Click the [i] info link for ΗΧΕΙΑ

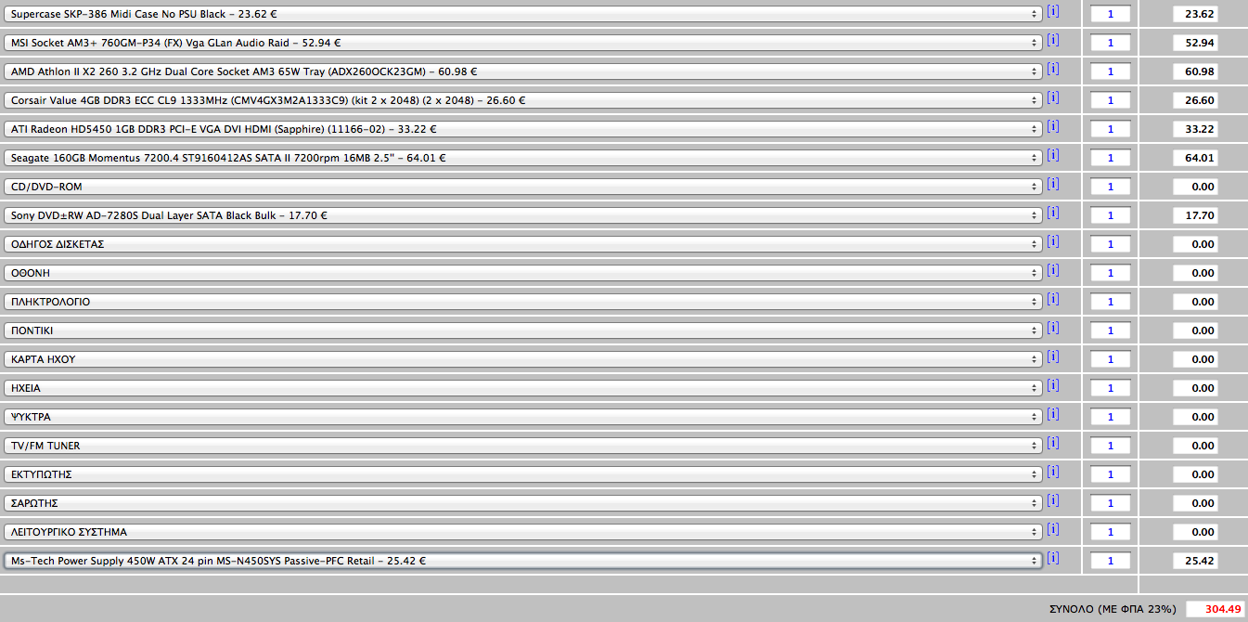pyautogui.click(x=1052, y=385)
